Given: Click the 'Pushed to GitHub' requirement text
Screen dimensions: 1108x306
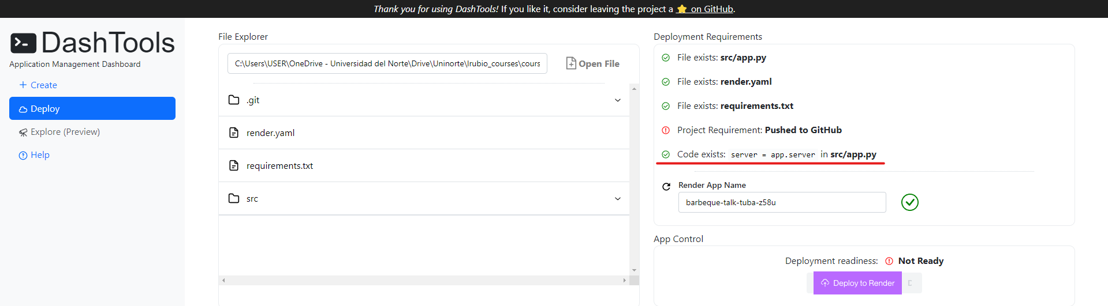Looking at the screenshot, I should [803, 130].
